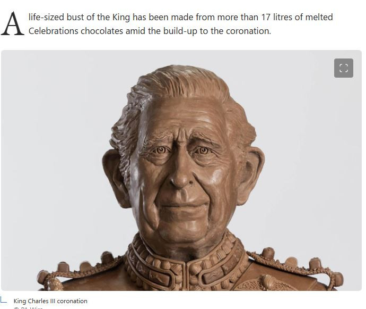Click the caption's corner bracket marker
This screenshot has height=309, width=366.
tap(4, 299)
